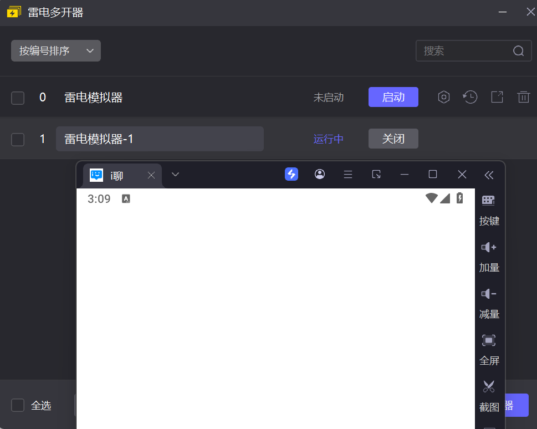
Task: Open the 按编号排序 sort dropdown
Action: [56, 50]
